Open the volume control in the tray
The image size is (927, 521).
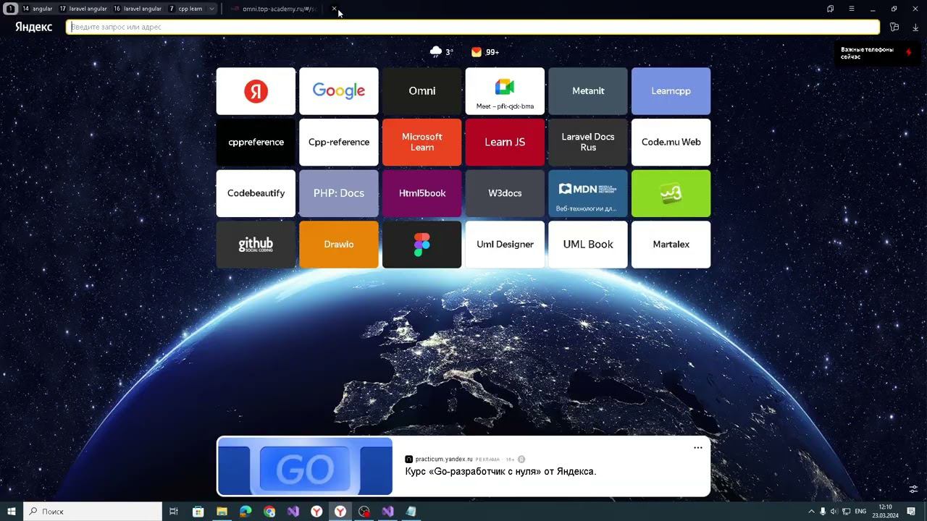click(x=834, y=512)
